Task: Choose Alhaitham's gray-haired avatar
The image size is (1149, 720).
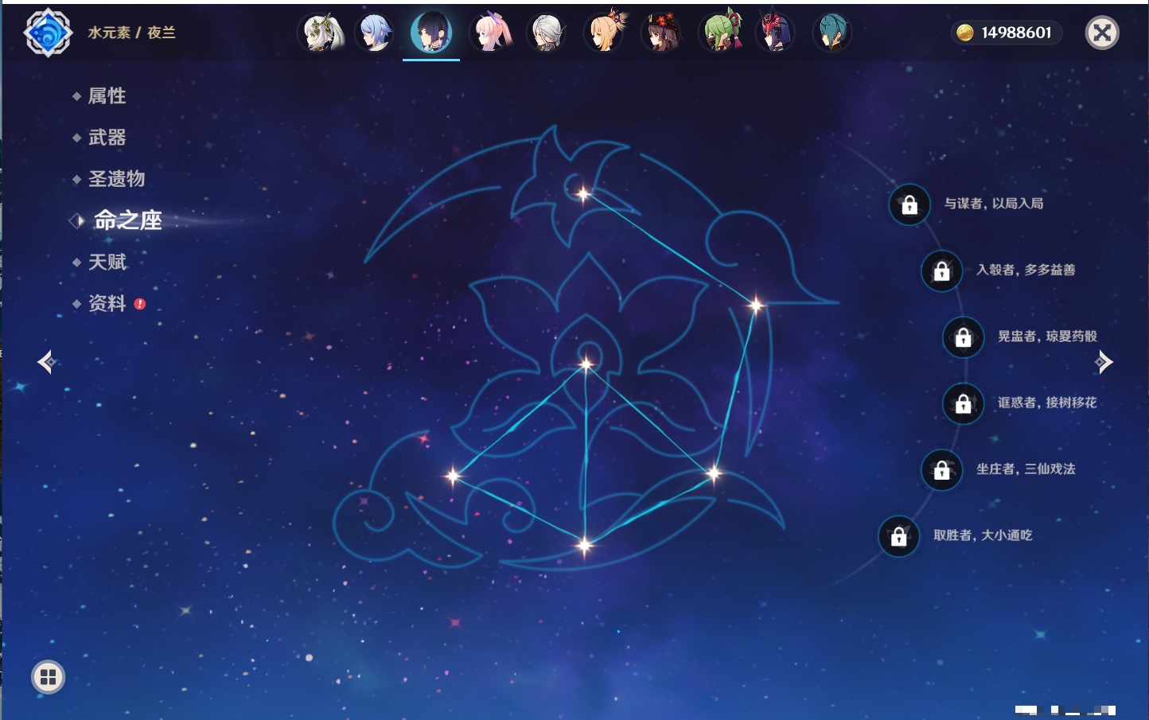Action: click(547, 33)
